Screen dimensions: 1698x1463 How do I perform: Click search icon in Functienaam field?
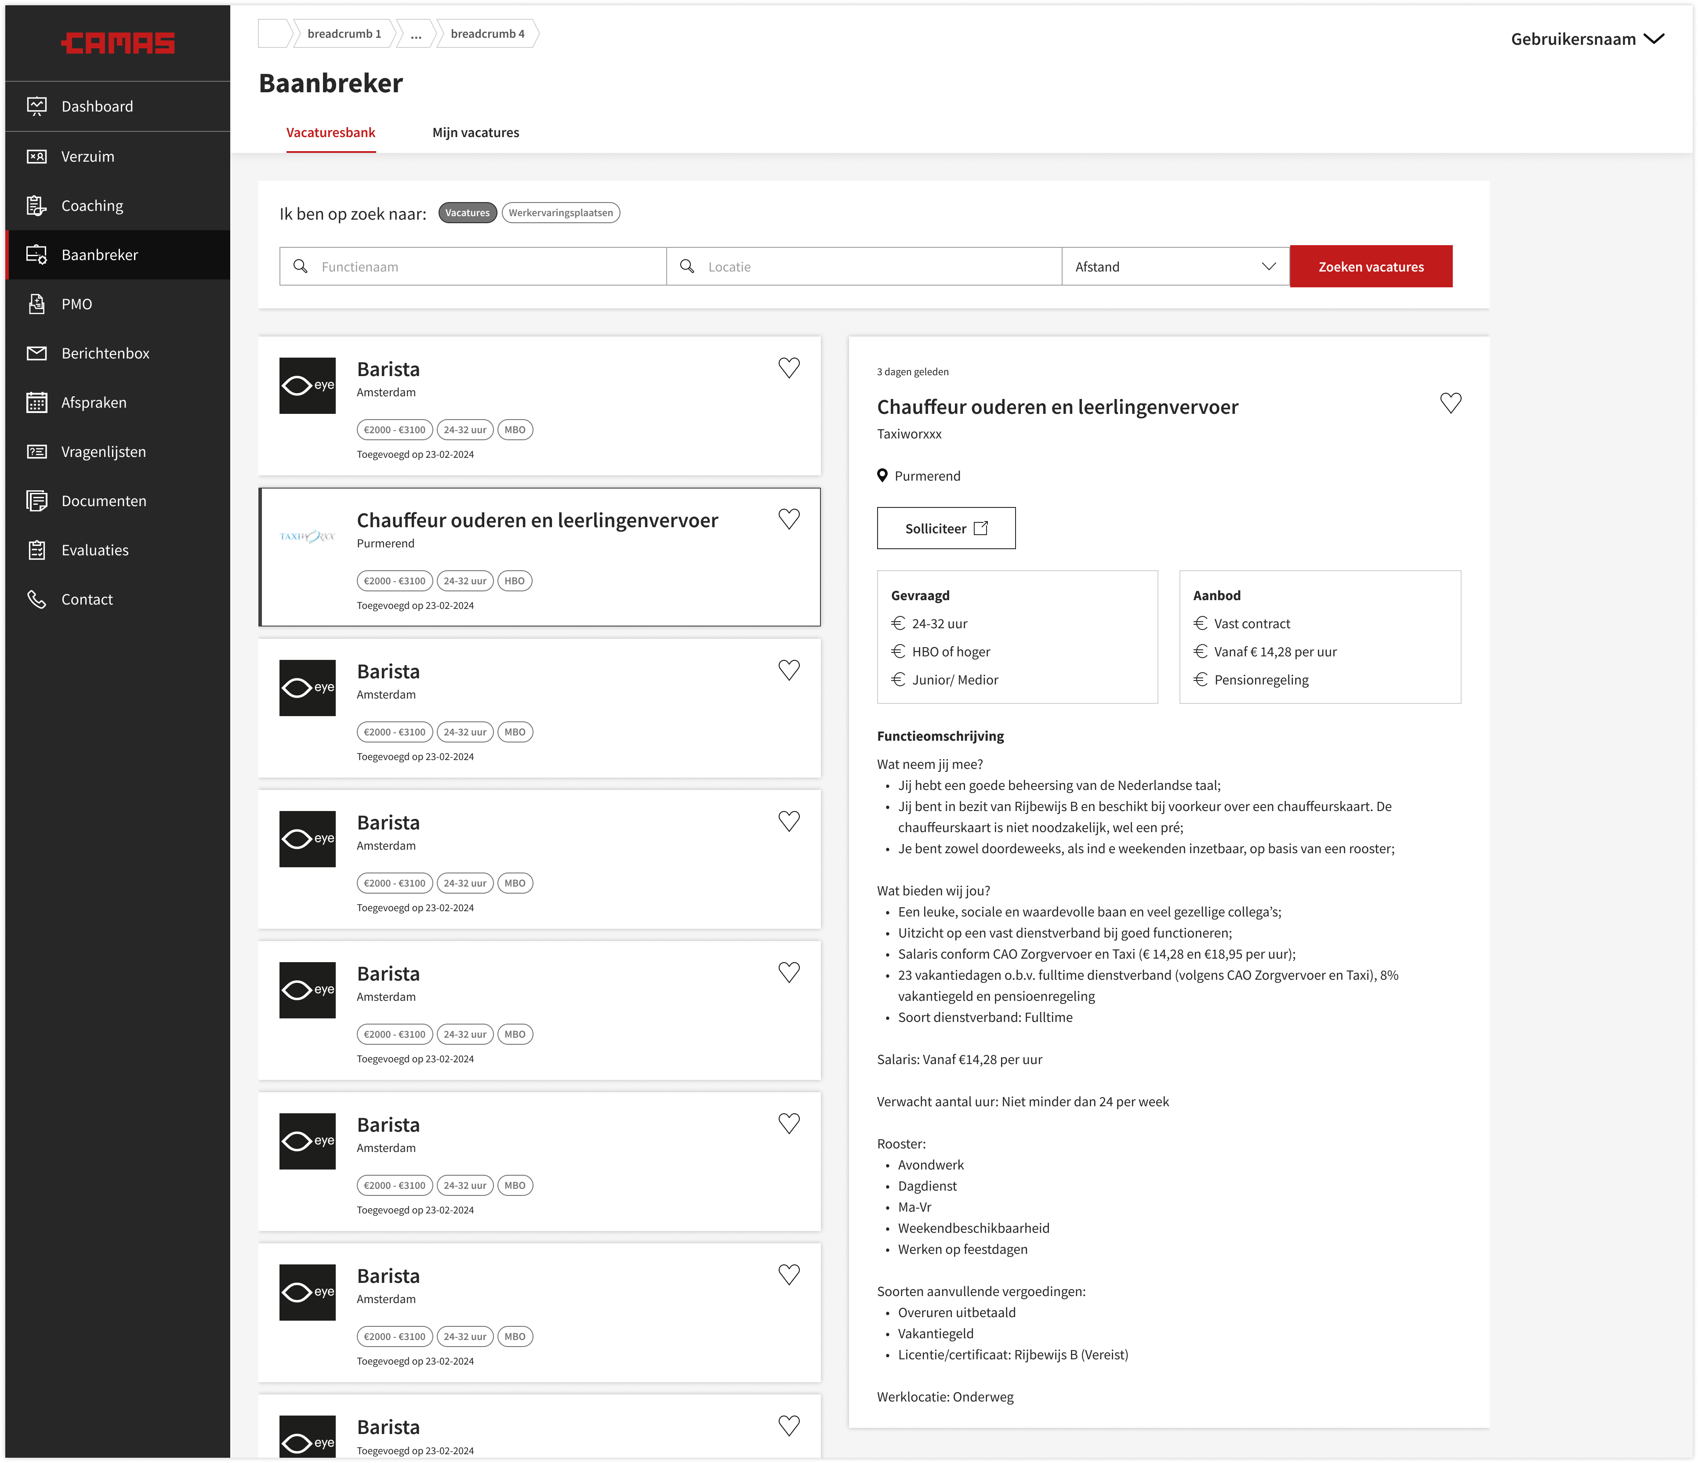[301, 266]
